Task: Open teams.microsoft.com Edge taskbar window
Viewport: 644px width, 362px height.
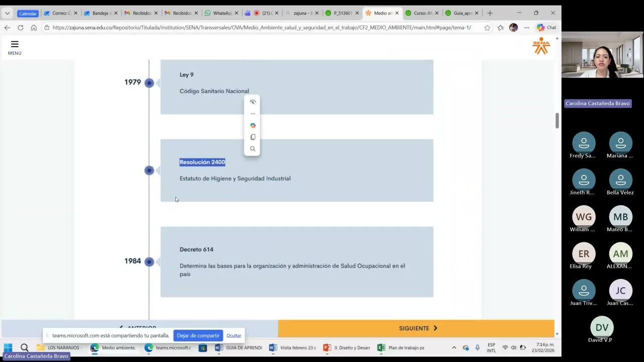Action: (x=168, y=347)
